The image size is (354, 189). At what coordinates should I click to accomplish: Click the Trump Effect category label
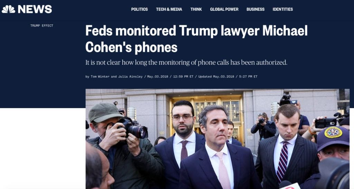(42, 26)
